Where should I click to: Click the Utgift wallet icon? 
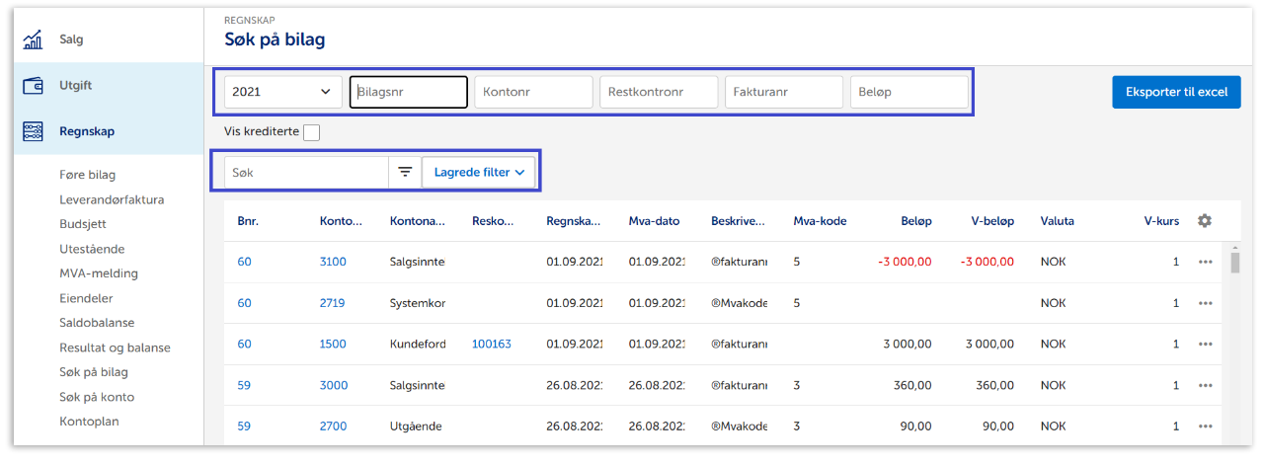coord(33,86)
